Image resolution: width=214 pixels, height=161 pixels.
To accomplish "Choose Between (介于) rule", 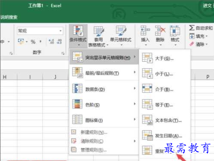I will coord(164,89).
